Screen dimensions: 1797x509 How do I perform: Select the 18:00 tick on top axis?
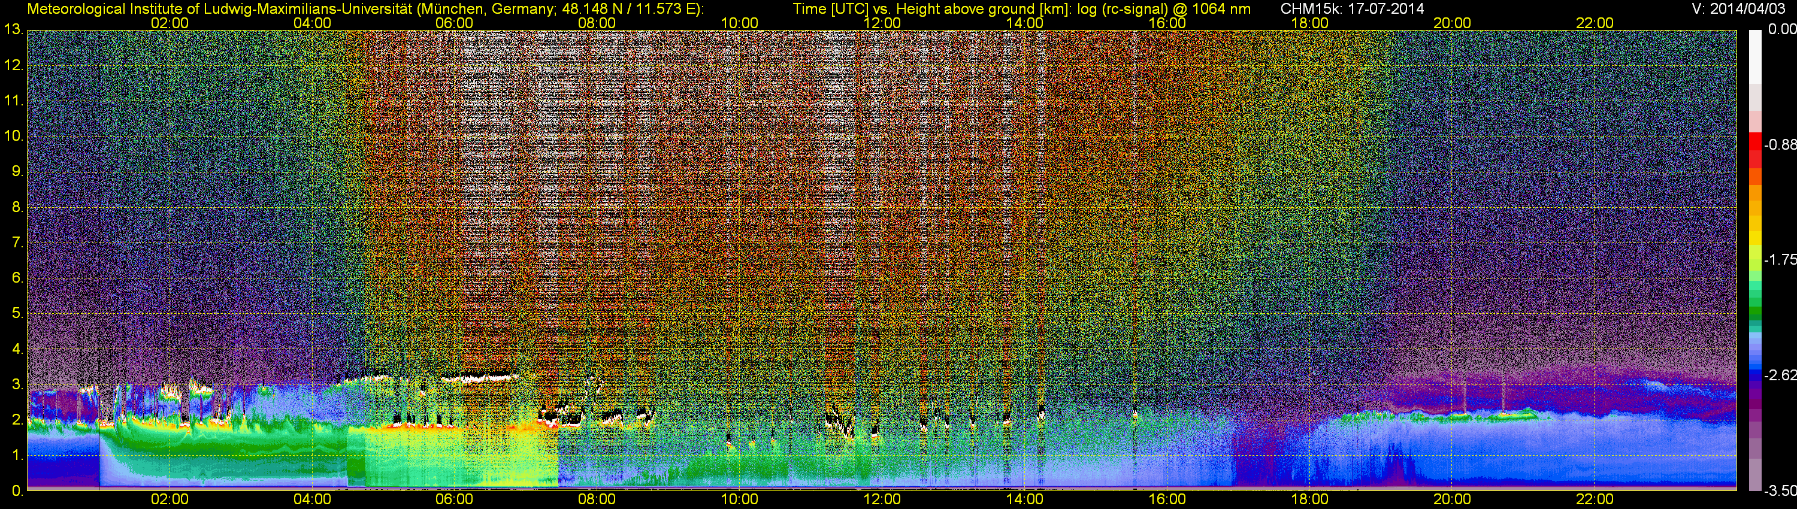click(x=1309, y=23)
